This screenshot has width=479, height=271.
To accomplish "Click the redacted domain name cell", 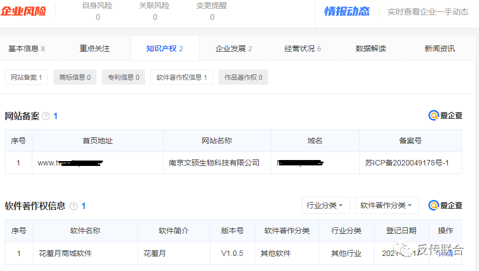I will [x=315, y=163].
